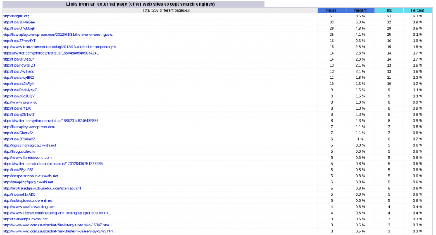The width and height of the screenshot is (436, 235).
Task: Select the 4.1 % value in lisarapley article row
Action: [x=360, y=35]
